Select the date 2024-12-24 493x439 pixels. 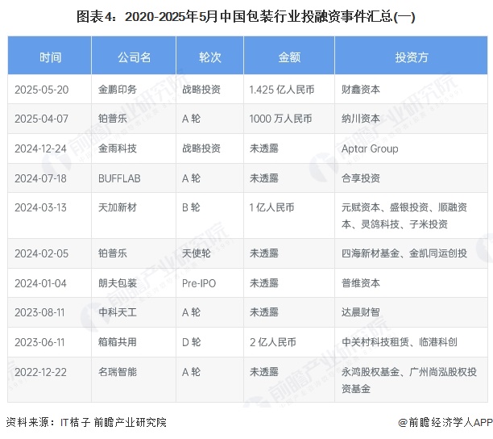click(40, 148)
